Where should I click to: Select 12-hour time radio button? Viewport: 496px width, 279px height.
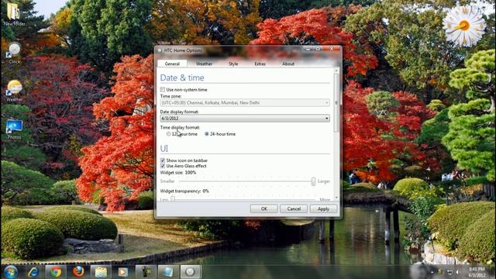click(x=169, y=134)
